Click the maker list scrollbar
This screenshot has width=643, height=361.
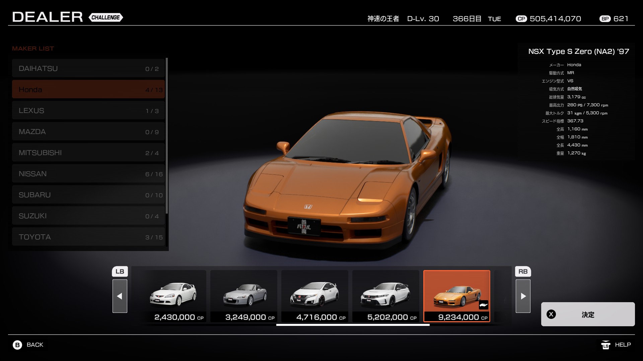tap(167, 135)
